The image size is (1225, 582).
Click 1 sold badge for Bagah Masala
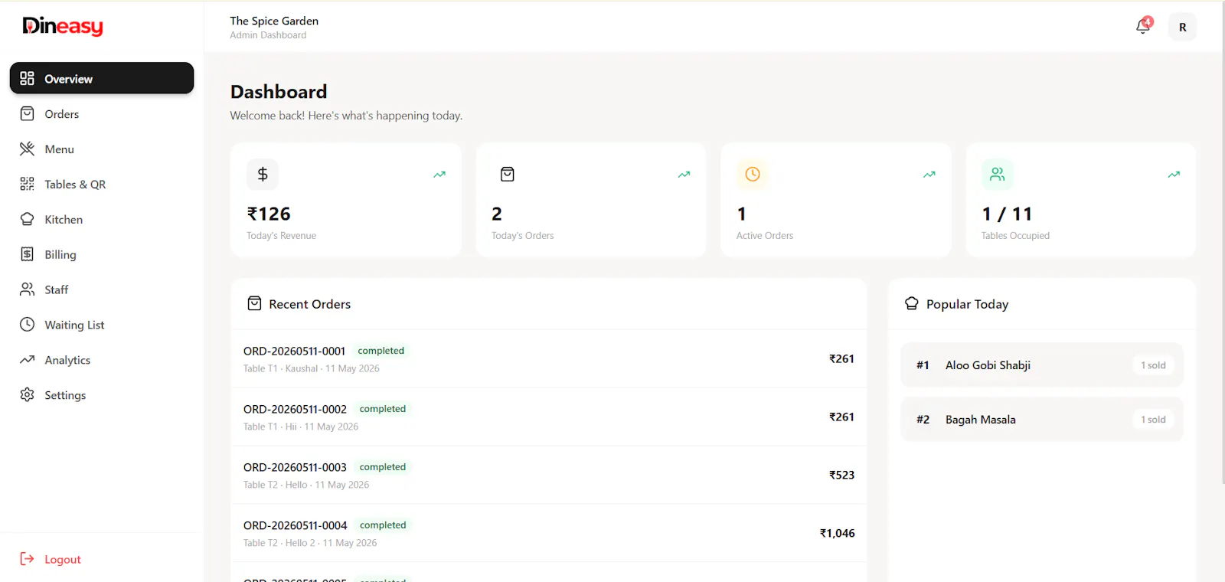point(1153,420)
